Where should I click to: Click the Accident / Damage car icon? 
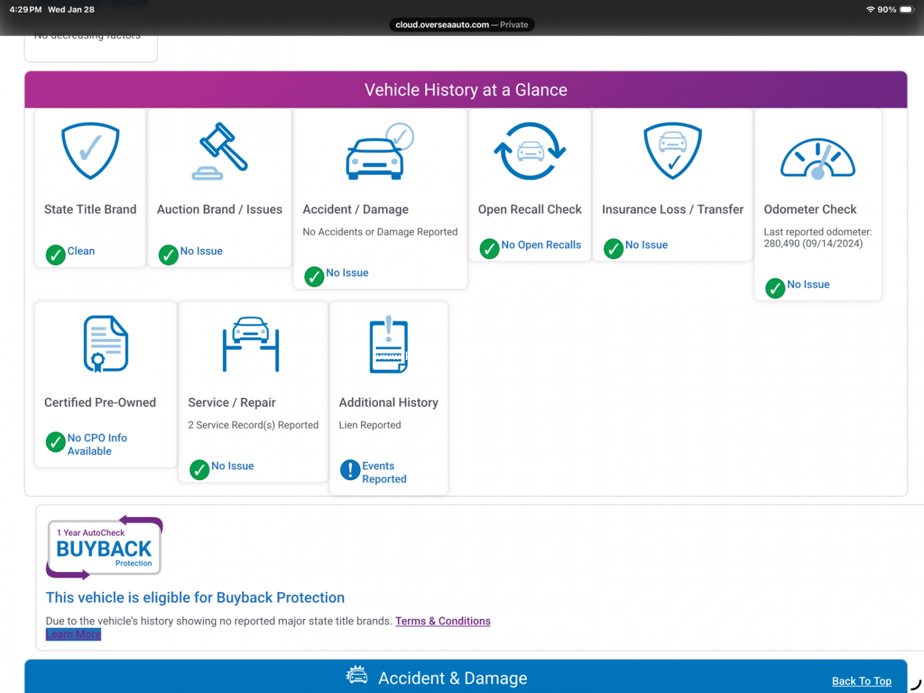(378, 152)
